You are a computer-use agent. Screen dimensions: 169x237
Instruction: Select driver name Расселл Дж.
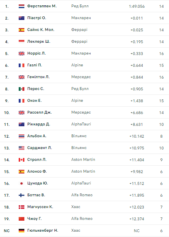click(39, 112)
